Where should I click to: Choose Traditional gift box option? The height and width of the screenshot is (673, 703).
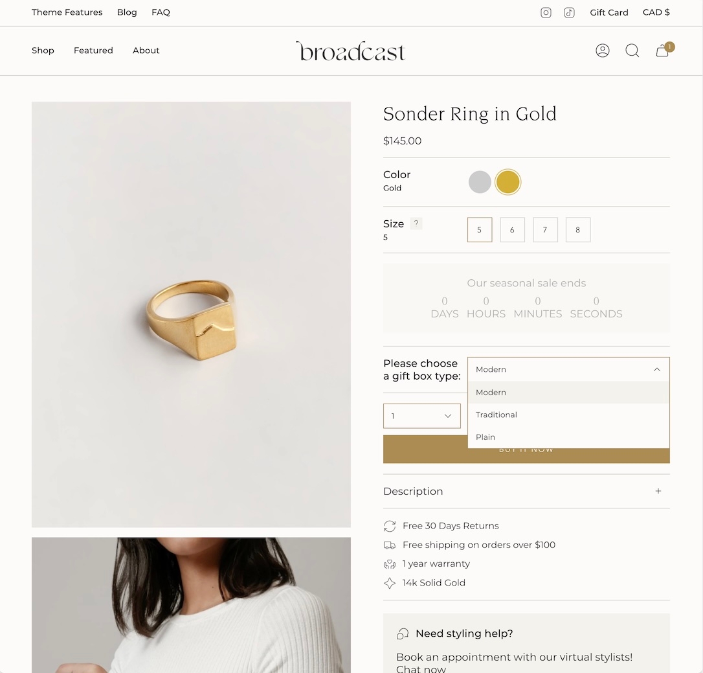tap(497, 415)
